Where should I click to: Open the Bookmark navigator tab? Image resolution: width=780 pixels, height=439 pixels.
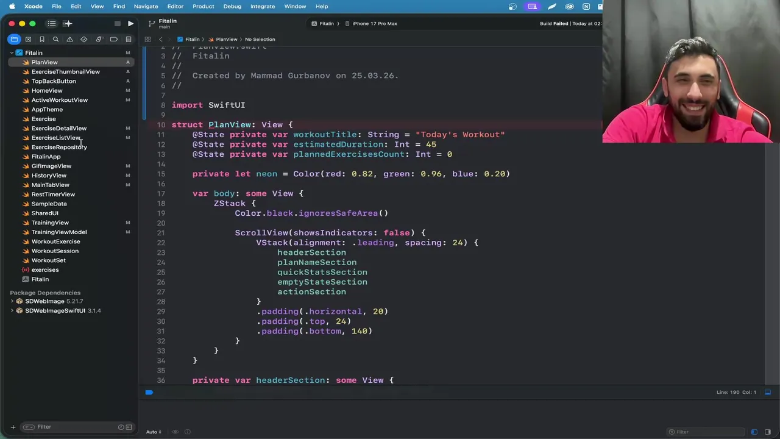pos(42,39)
